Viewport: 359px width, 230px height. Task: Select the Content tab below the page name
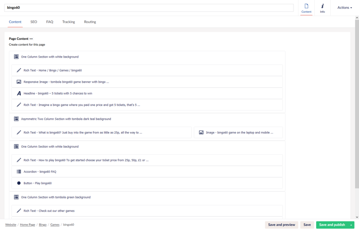click(15, 22)
